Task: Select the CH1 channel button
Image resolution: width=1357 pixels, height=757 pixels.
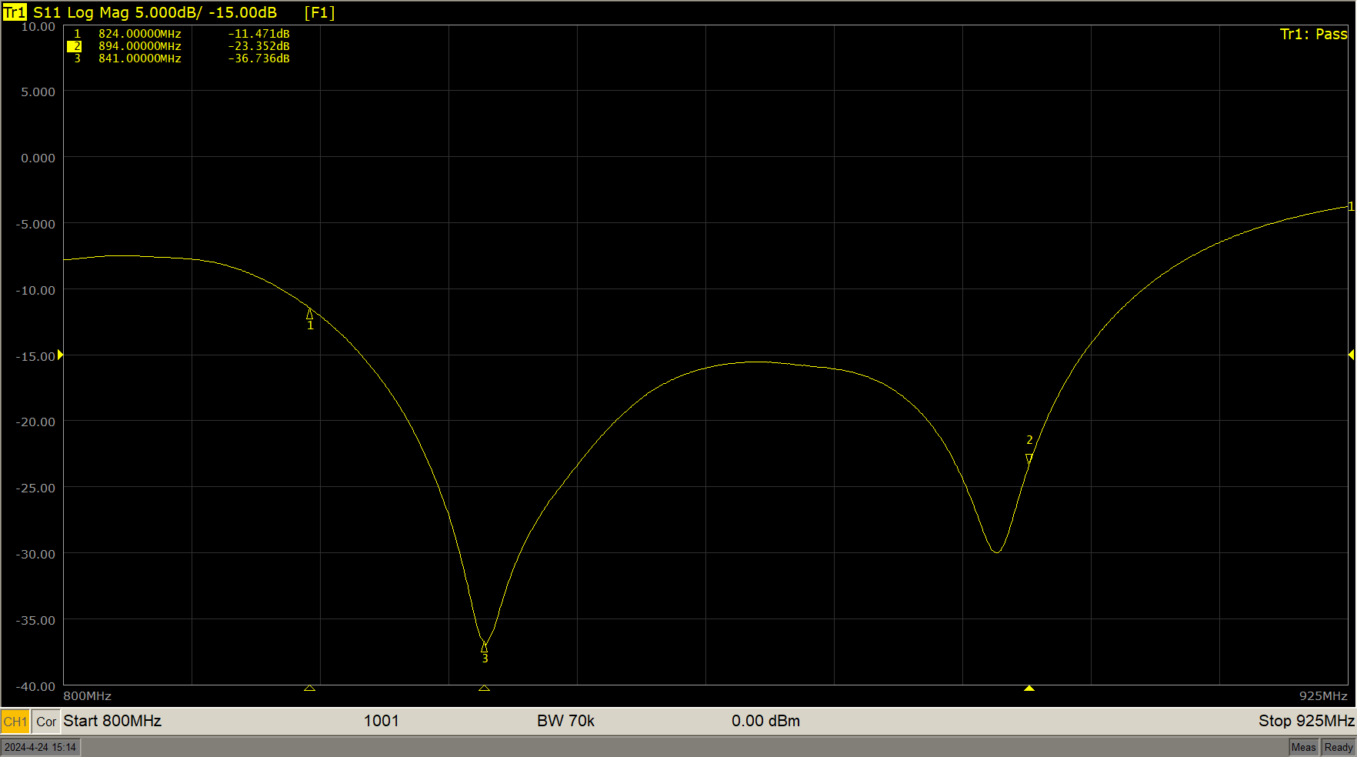Action: click(15, 722)
